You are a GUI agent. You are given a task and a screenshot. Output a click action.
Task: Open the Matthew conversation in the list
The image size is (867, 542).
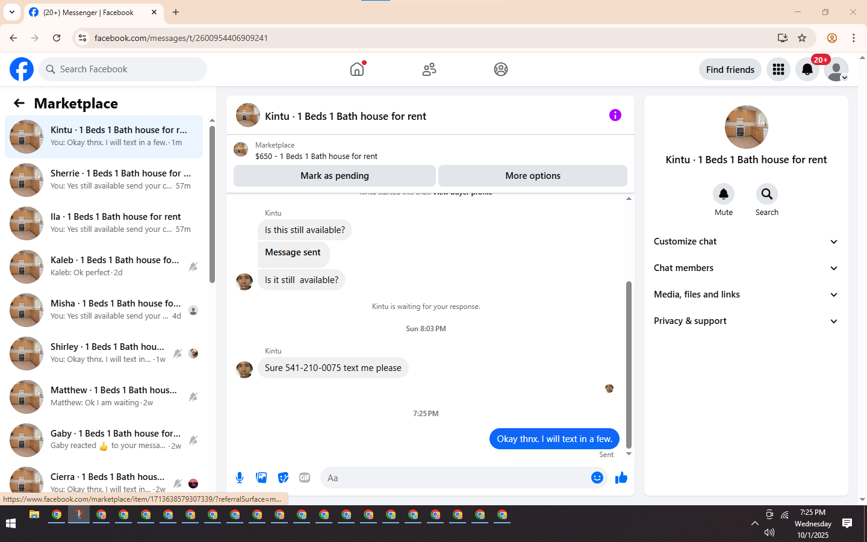104,397
